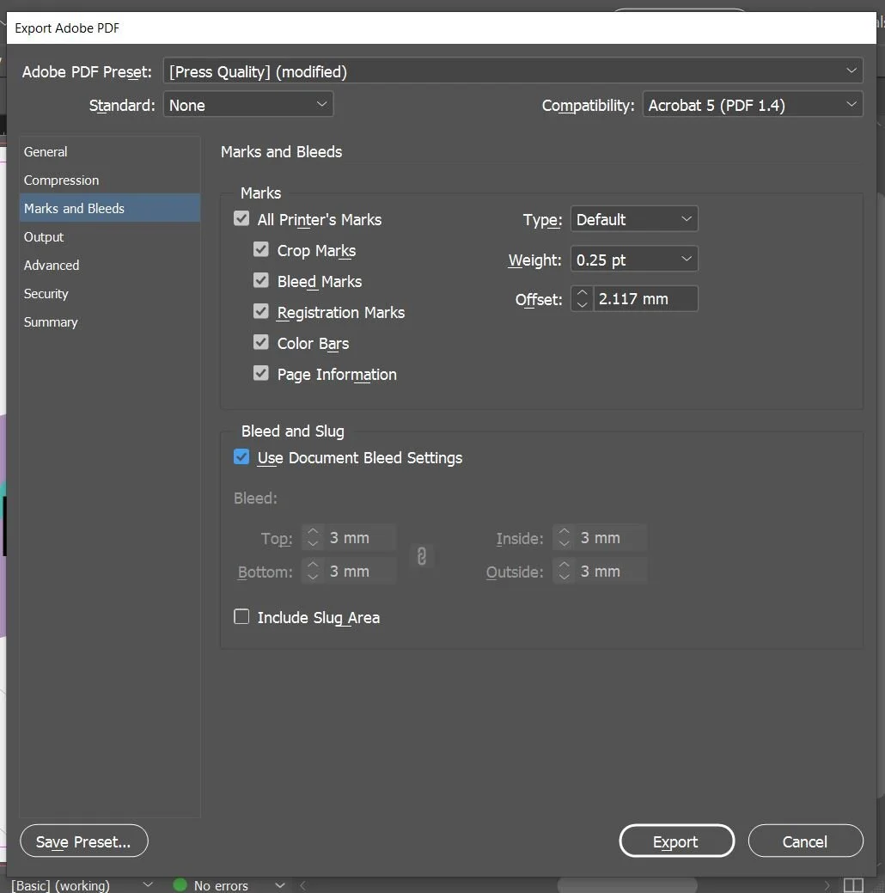This screenshot has width=885, height=893.
Task: Enable the Include Slug Area option
Action: pos(241,616)
